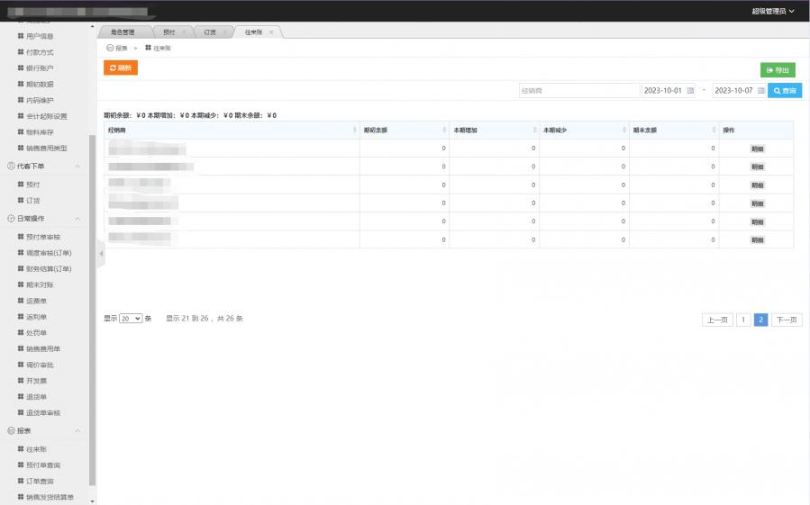
Task: Open the rows-per-page dropdown showing 20
Action: [131, 319]
